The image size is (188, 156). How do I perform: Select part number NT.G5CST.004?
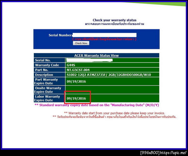[x=78, y=70]
